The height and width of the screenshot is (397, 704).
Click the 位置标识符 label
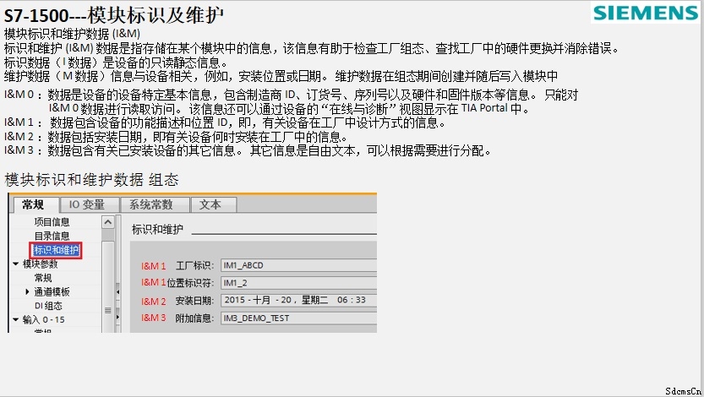coord(190,283)
